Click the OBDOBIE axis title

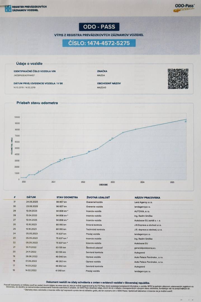point(103,185)
